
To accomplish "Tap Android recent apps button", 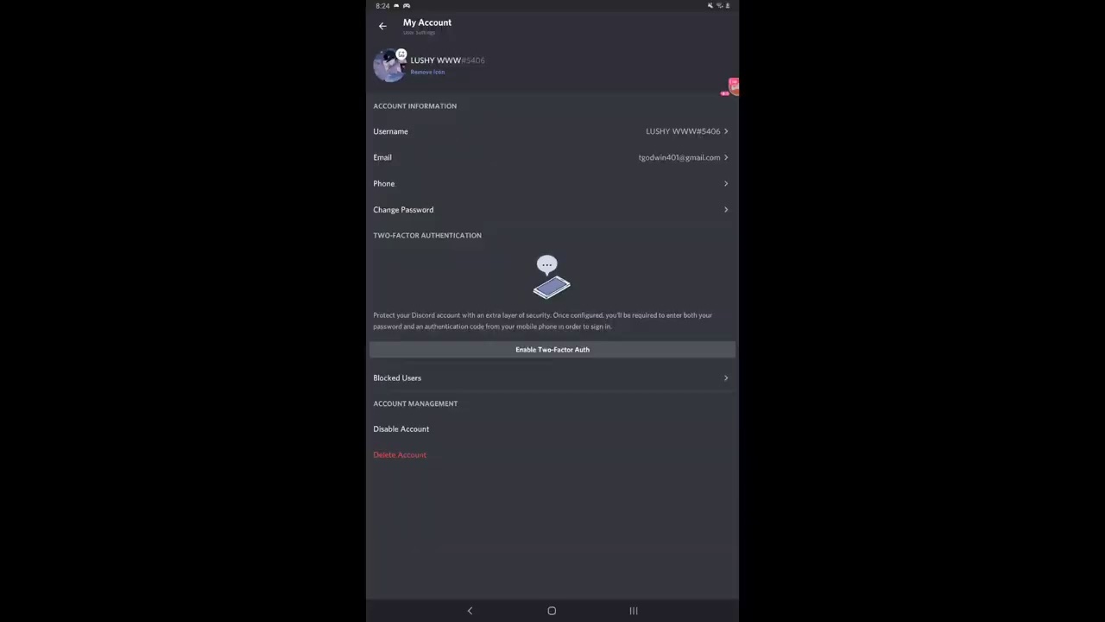I will pos(634,611).
